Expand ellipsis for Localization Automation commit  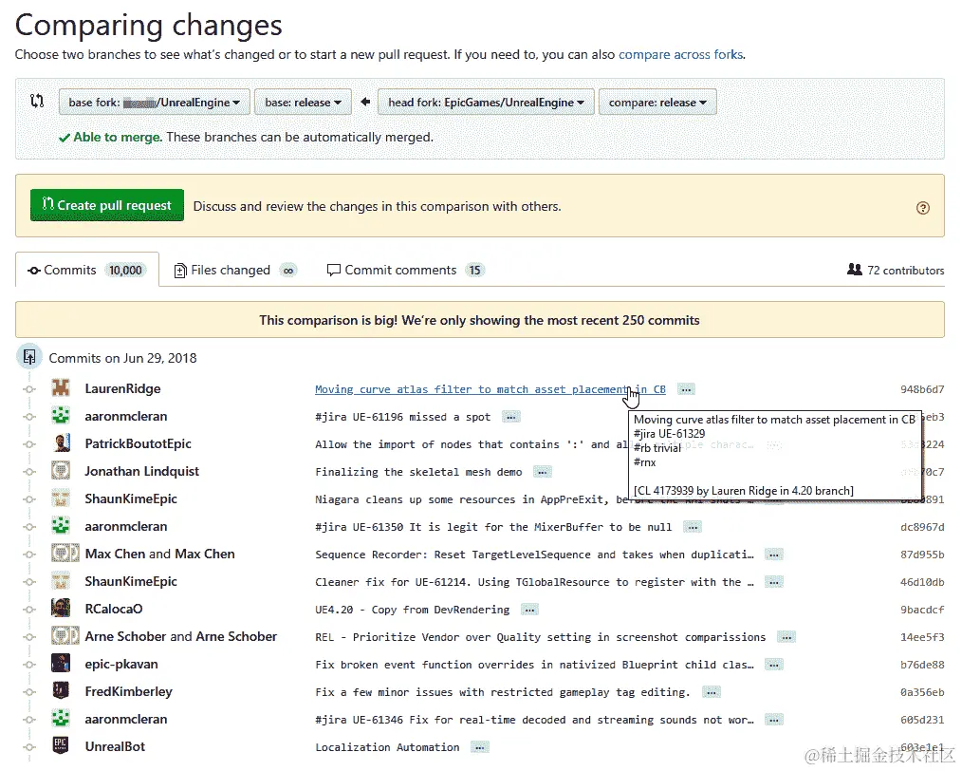(479, 747)
